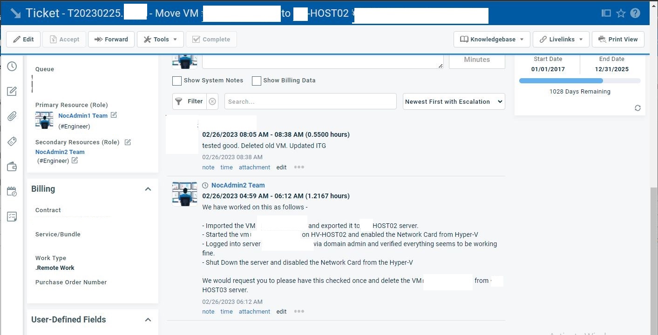Open the help question mark icon
Image resolution: width=658 pixels, height=335 pixels.
[x=635, y=13]
